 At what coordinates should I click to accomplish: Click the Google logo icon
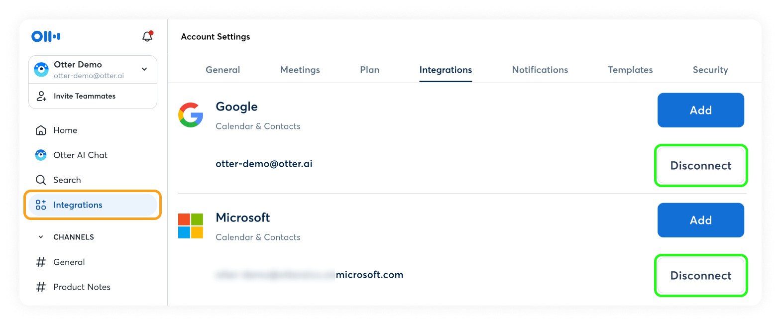[x=191, y=115]
